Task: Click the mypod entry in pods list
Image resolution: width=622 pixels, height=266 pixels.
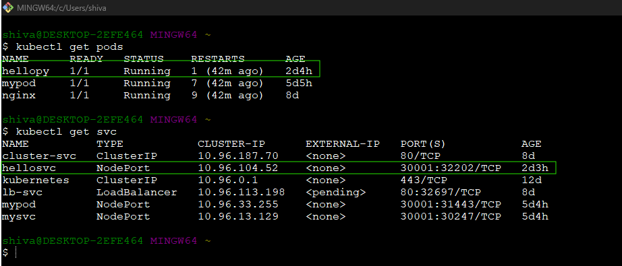Action: pos(19,84)
